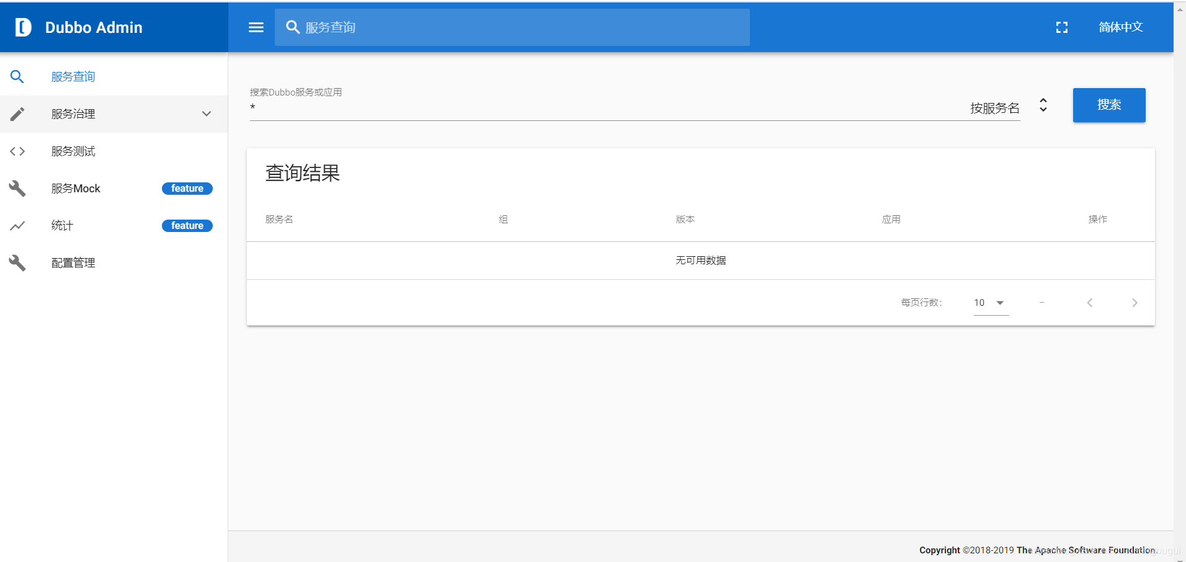
Task: Expand the 服务治理 submenu
Action: click(206, 114)
